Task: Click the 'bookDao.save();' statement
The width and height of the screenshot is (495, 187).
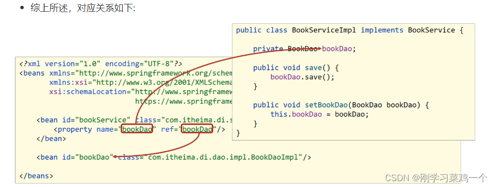Action: point(302,77)
